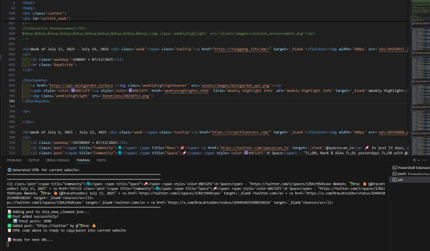
Task: Switch to the PROBLEMS tab
Action: tap(15, 160)
